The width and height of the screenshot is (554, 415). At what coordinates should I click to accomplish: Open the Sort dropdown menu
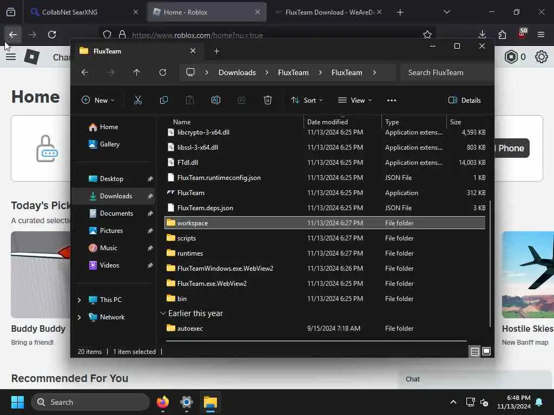306,100
